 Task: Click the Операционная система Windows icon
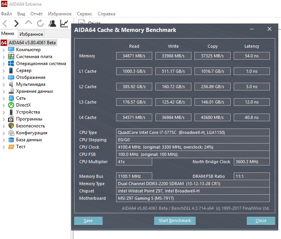pyautogui.click(x=11, y=64)
